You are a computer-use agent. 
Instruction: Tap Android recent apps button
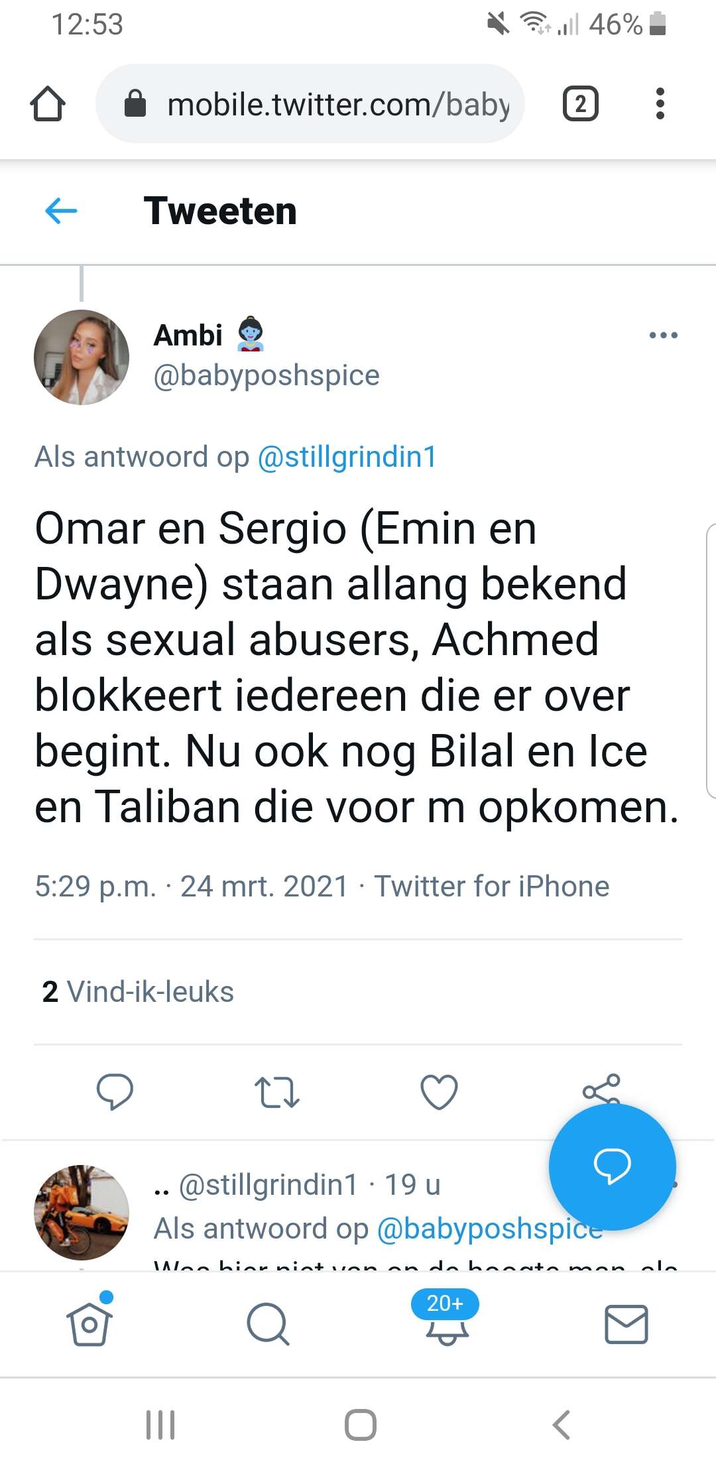[x=160, y=1425]
